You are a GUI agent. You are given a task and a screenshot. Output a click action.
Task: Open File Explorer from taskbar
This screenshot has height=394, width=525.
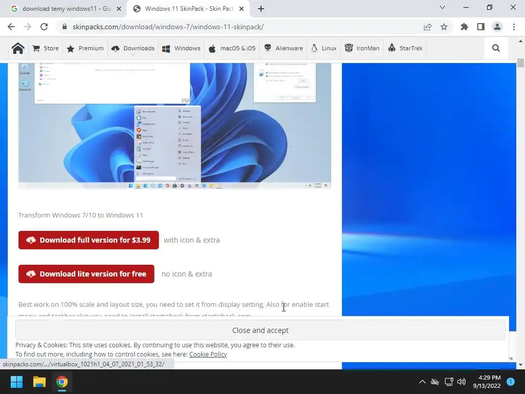[x=39, y=382]
